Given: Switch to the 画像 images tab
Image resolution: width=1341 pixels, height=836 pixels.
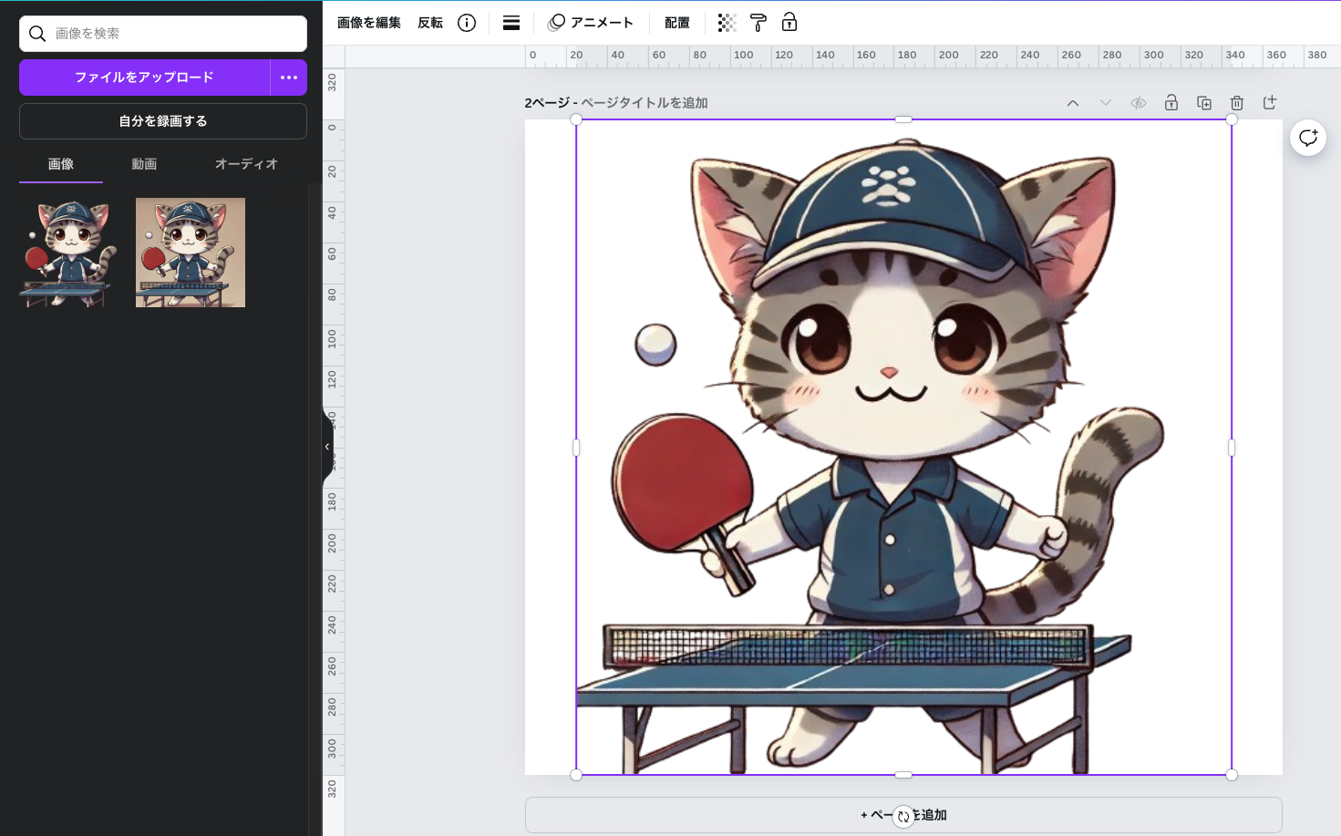Looking at the screenshot, I should (x=61, y=164).
